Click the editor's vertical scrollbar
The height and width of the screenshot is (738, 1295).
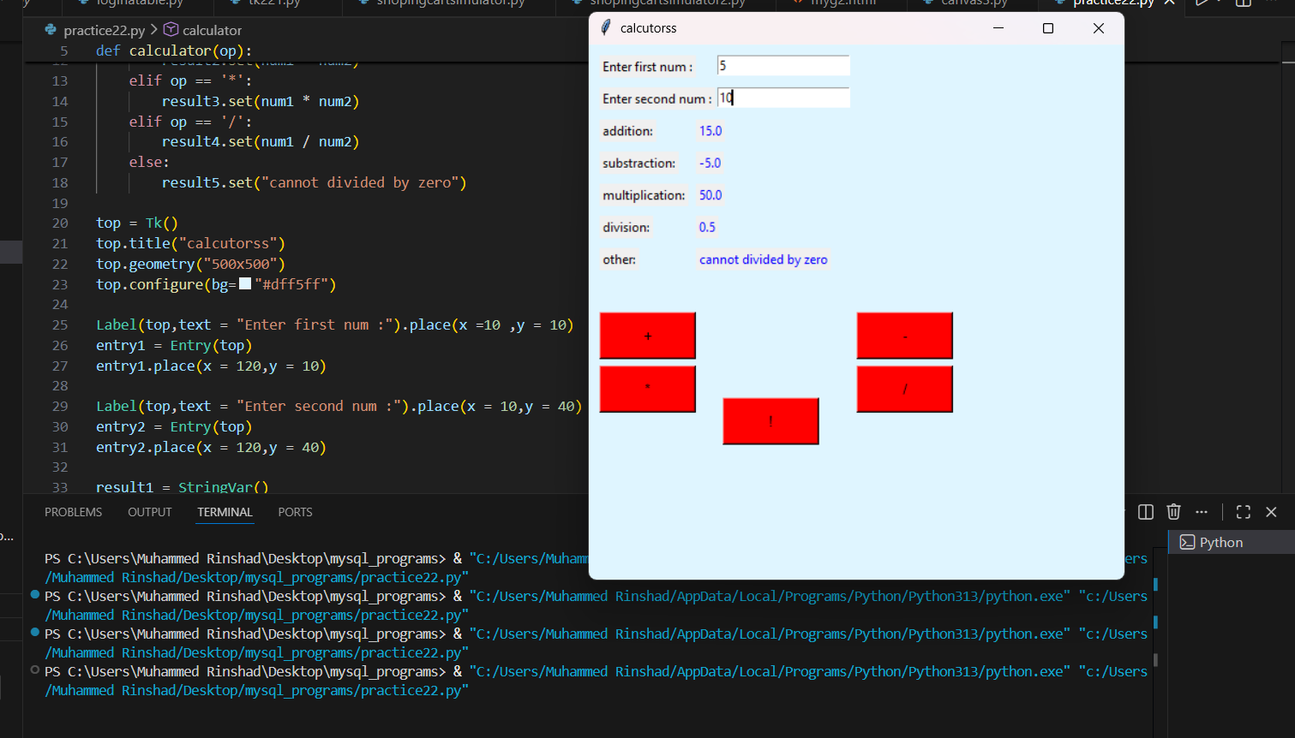tap(1288, 68)
